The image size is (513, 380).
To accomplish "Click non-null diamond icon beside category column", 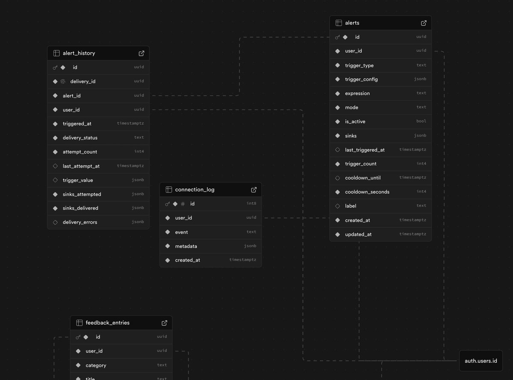I will point(78,365).
